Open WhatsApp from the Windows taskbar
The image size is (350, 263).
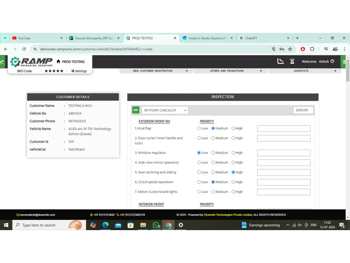pyautogui.click(x=156, y=225)
